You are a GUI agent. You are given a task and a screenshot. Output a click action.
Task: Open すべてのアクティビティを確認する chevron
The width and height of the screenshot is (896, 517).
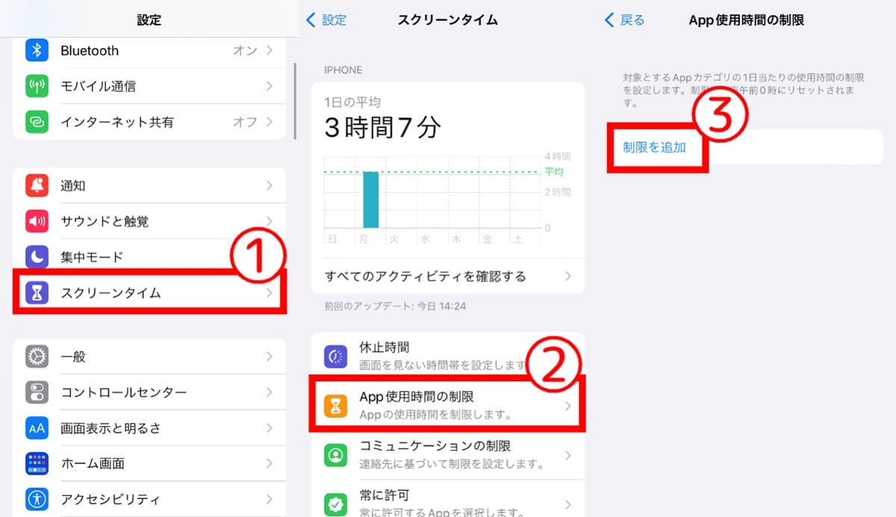click(x=568, y=276)
